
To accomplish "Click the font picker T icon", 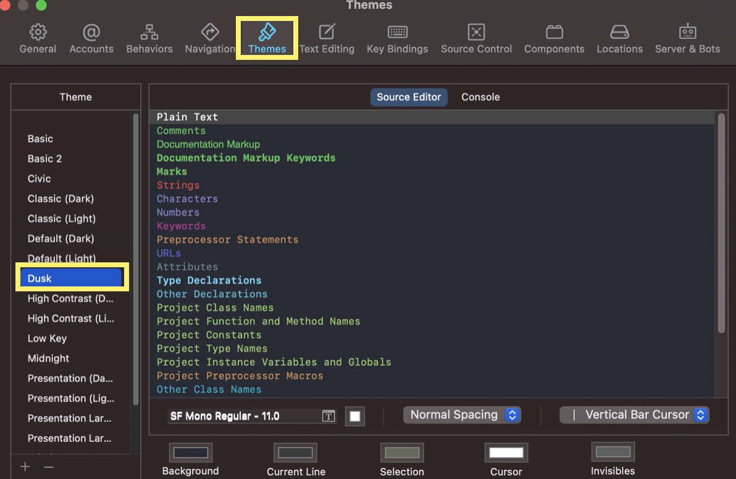I will point(328,416).
